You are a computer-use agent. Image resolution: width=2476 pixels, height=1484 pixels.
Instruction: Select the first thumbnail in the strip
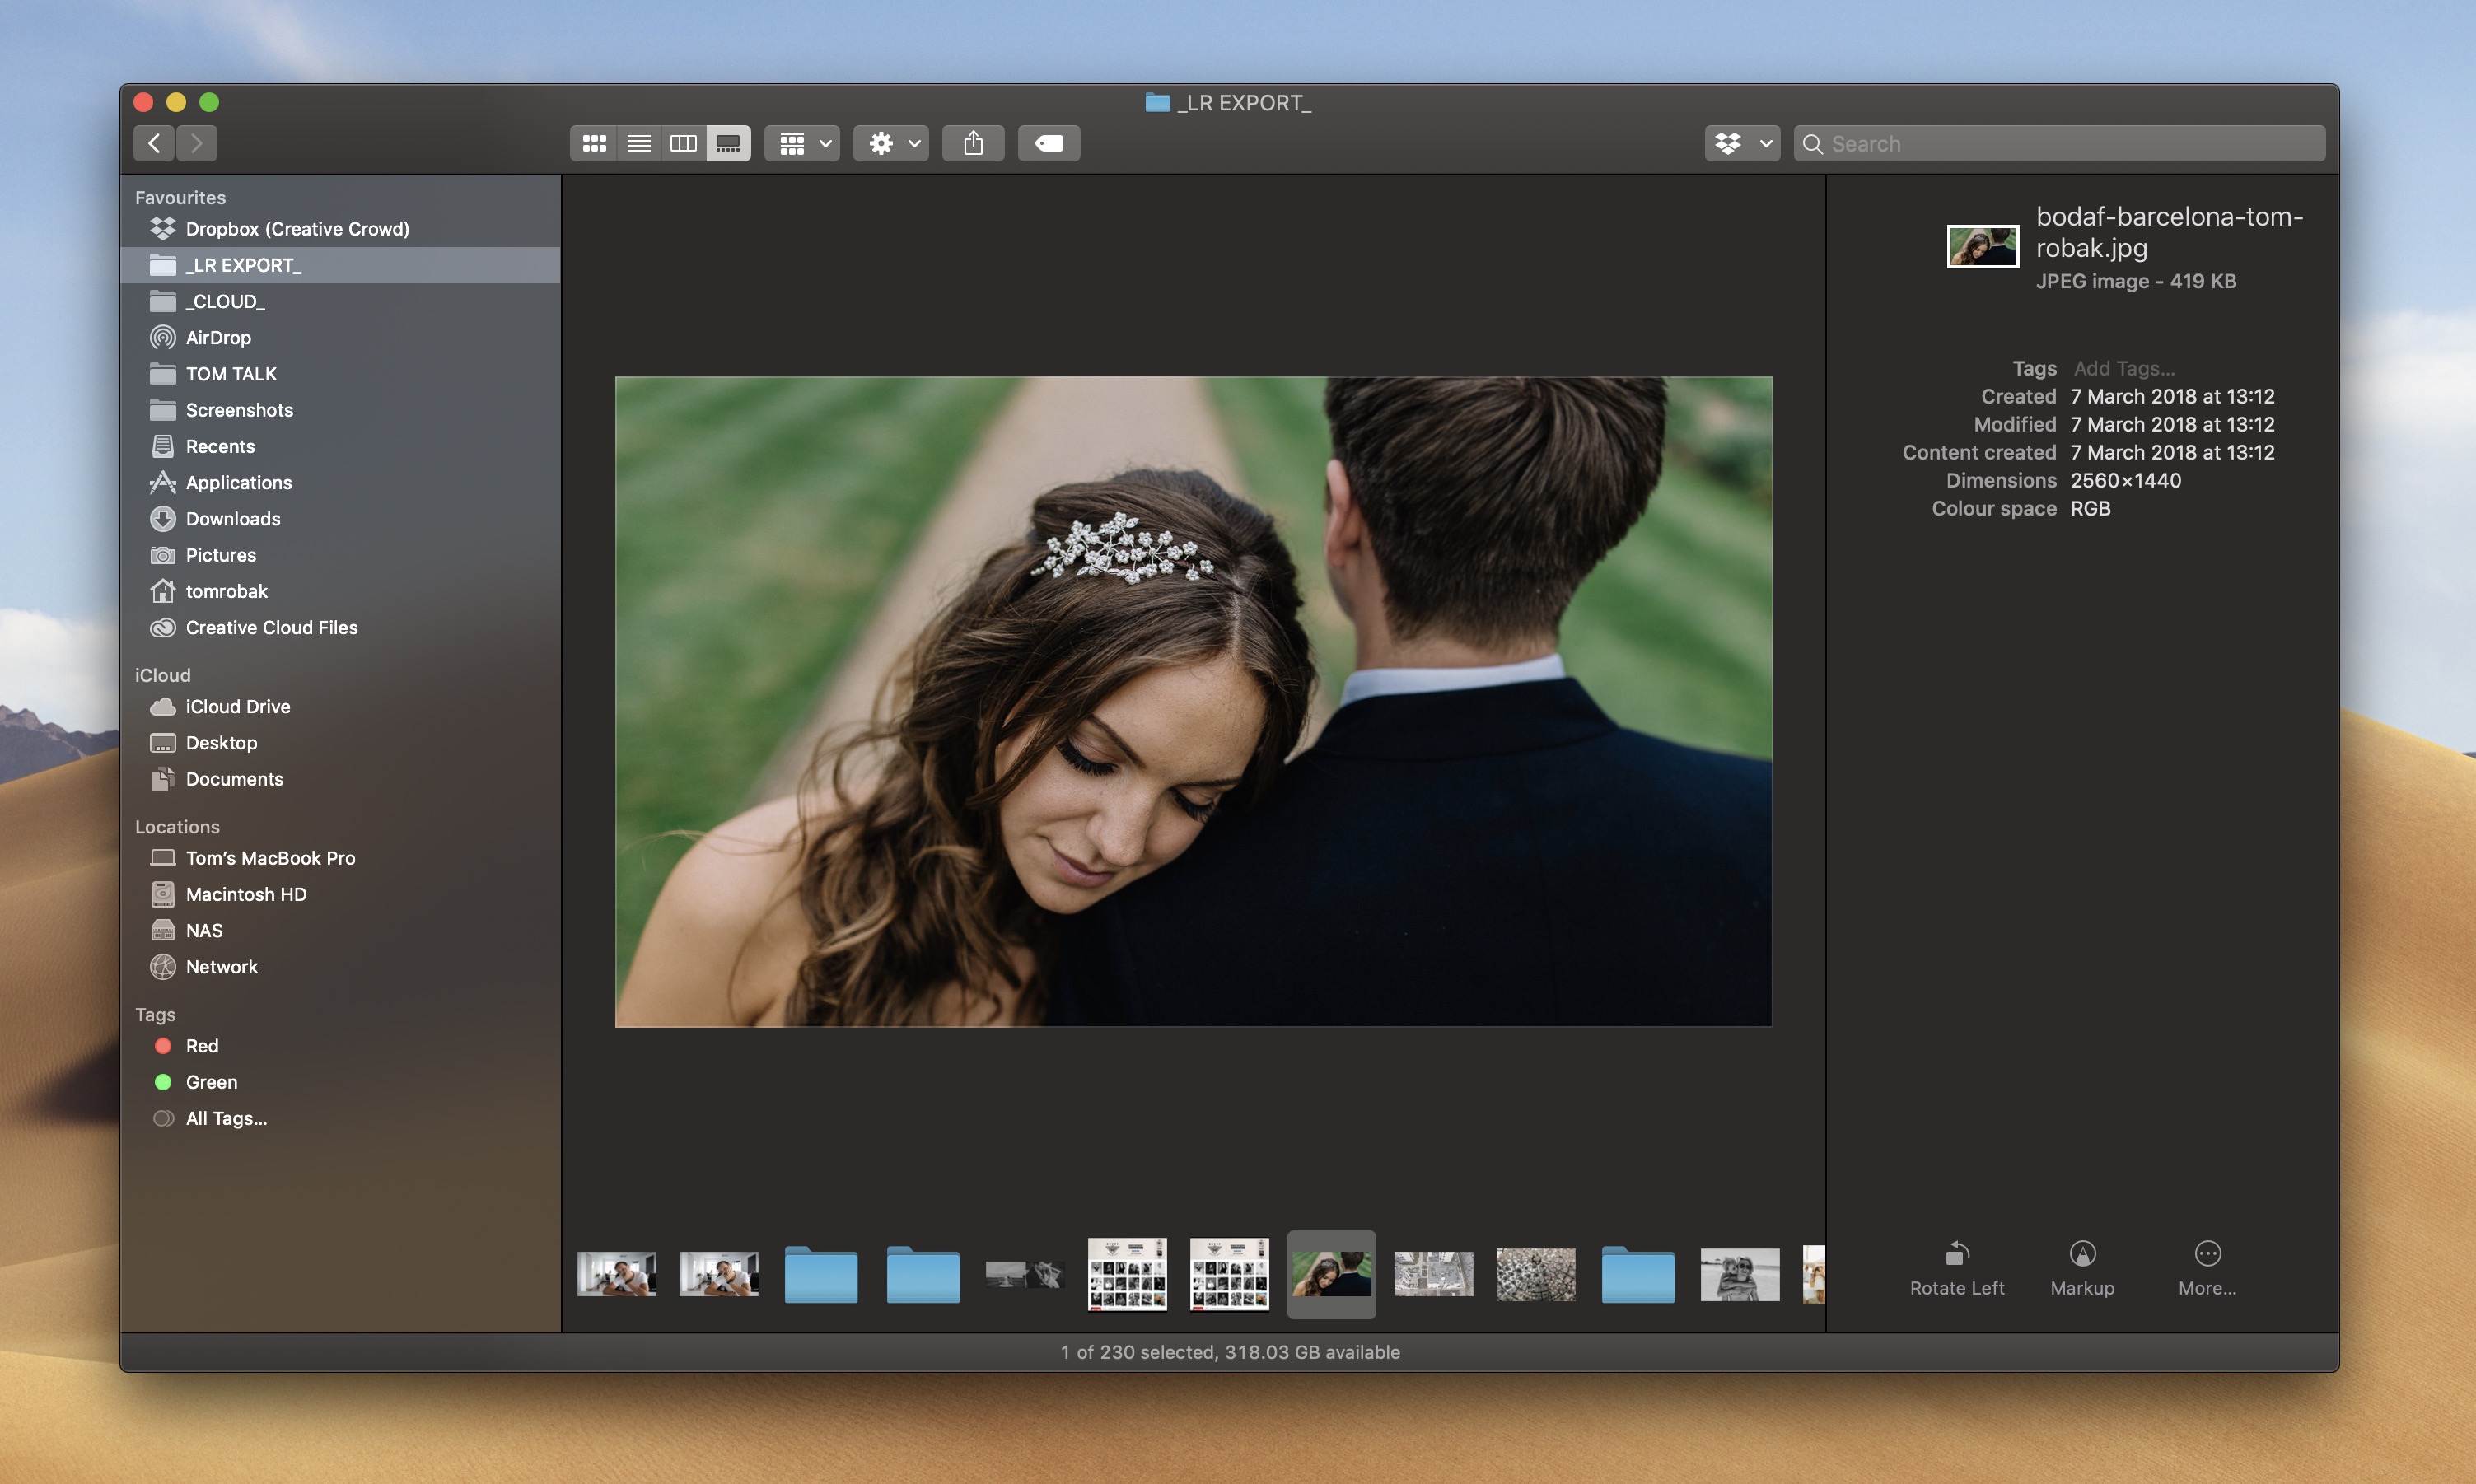615,1274
